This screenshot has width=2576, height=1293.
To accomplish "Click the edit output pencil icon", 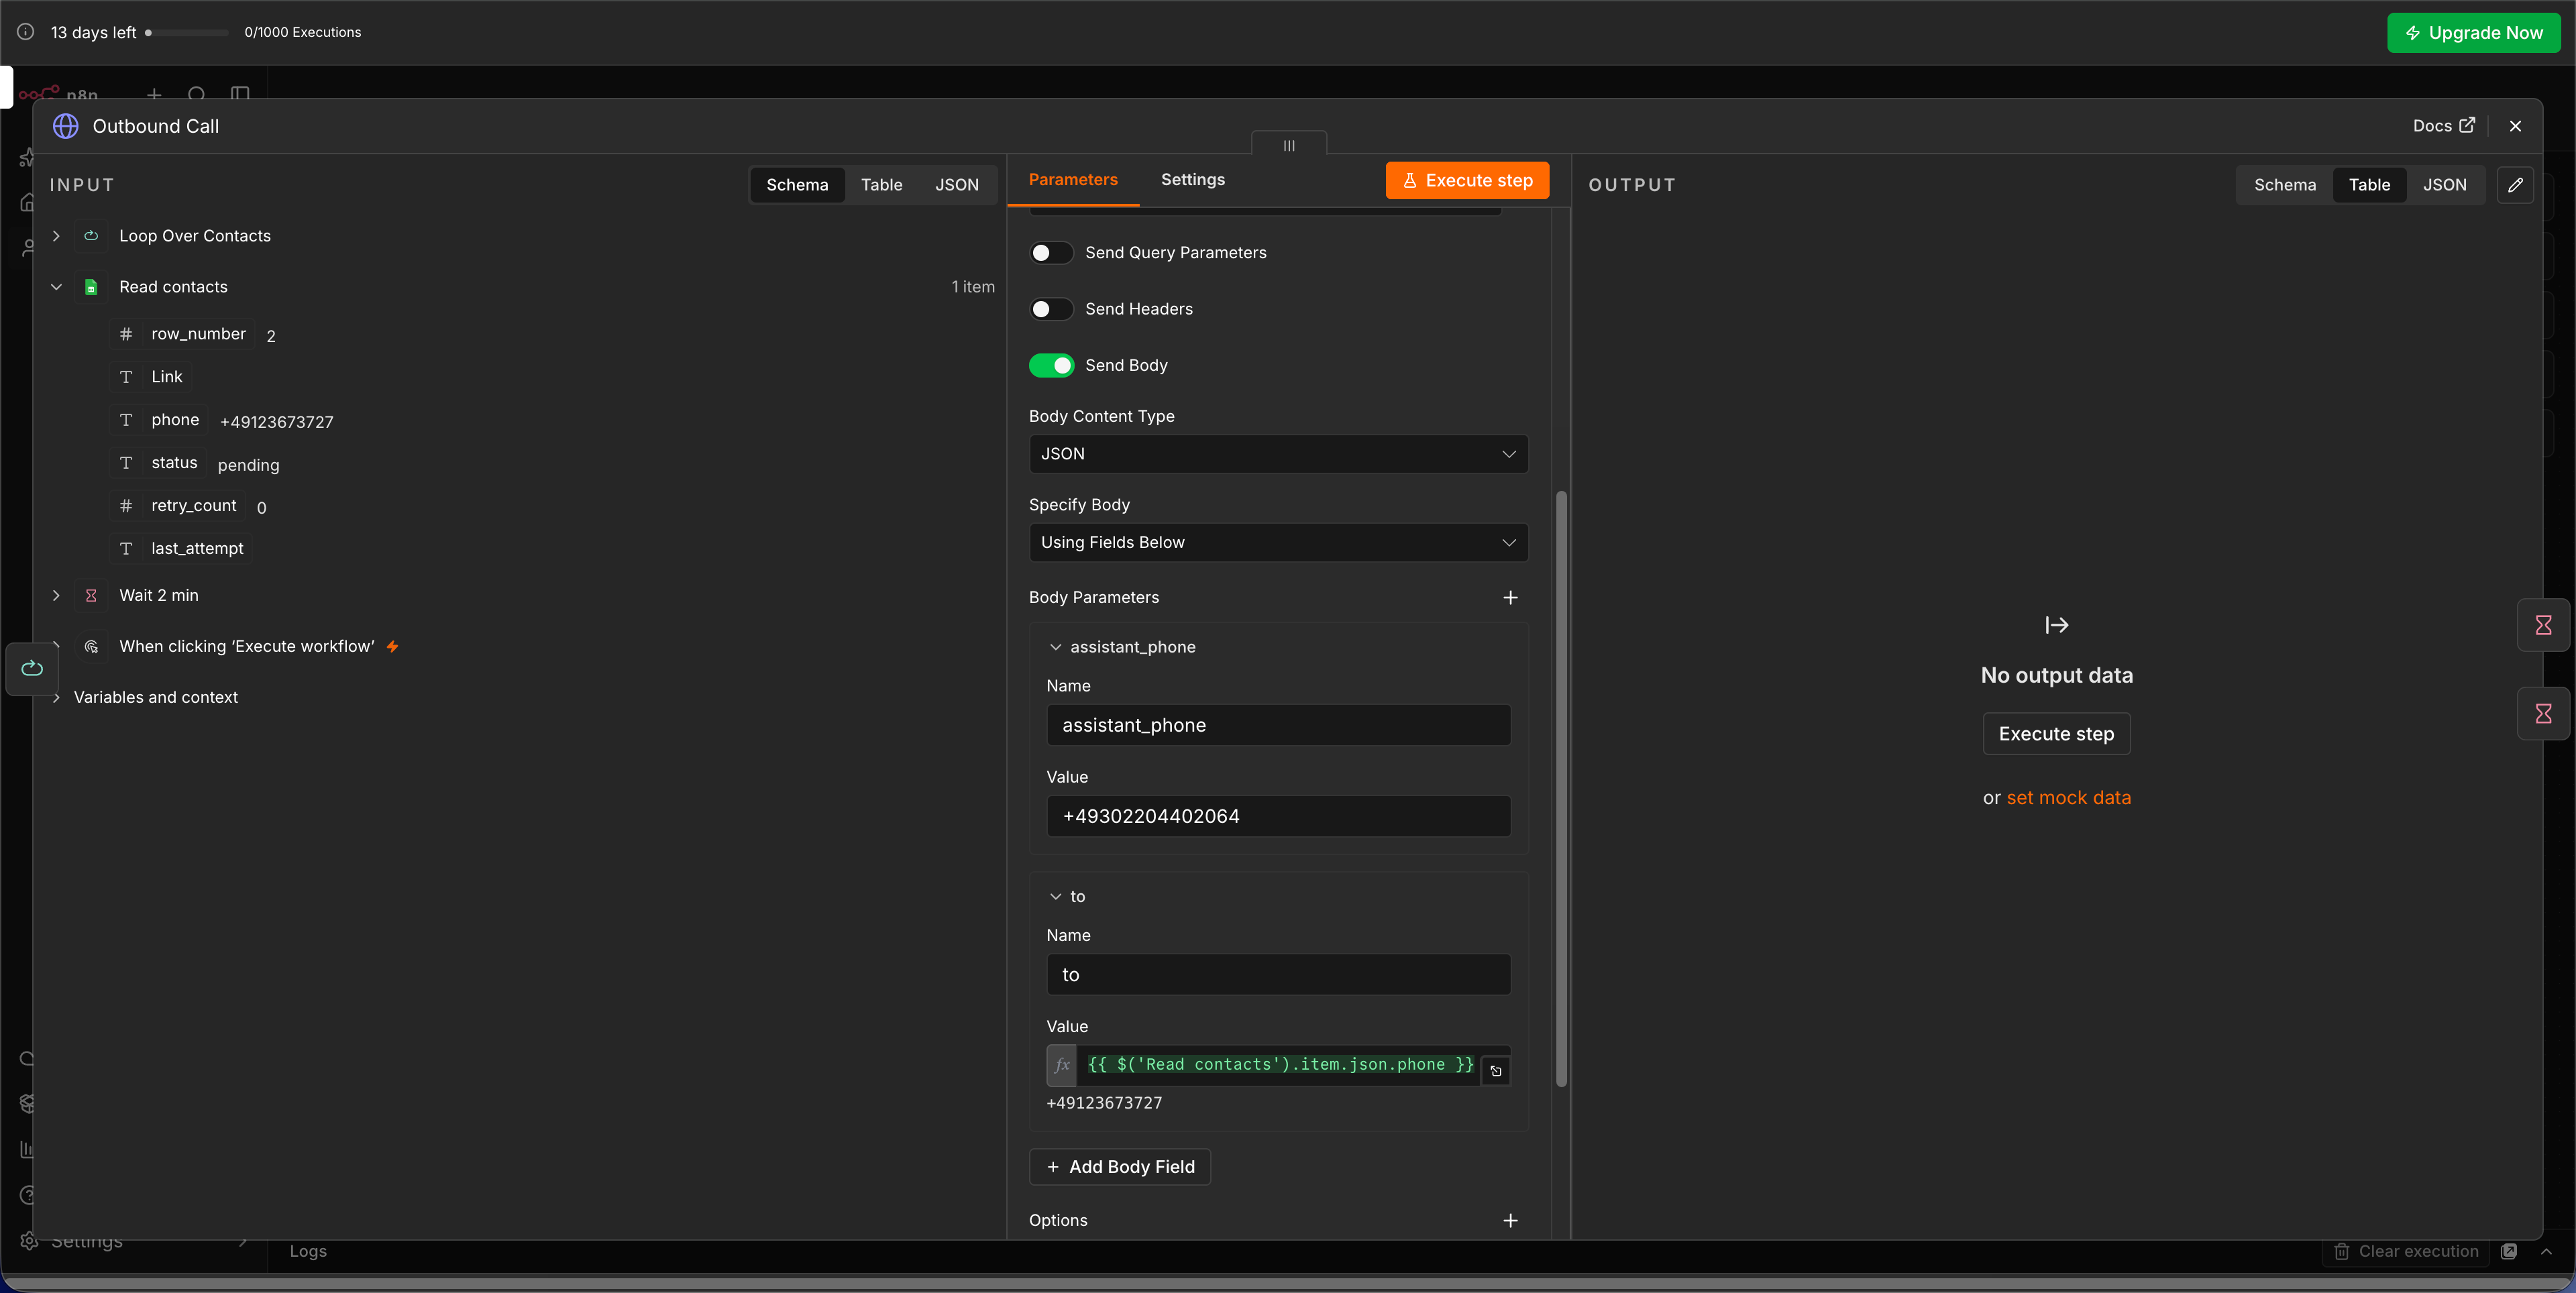I will pyautogui.click(x=2515, y=185).
